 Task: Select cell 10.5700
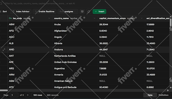click(x=157, y=68)
